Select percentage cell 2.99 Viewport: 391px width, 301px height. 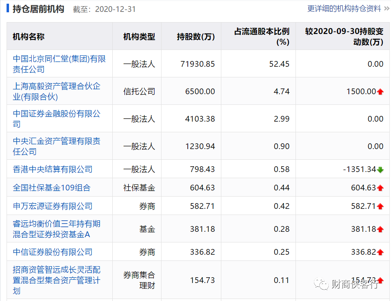pyautogui.click(x=282, y=119)
